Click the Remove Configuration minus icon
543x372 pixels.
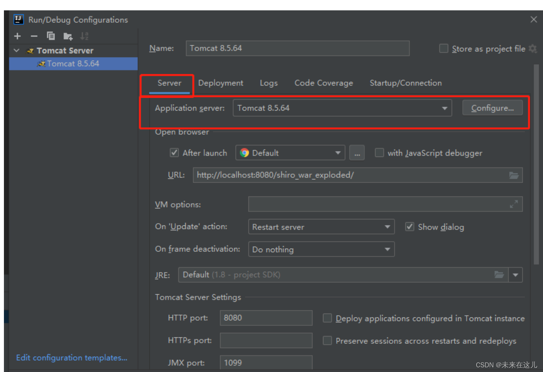34,36
